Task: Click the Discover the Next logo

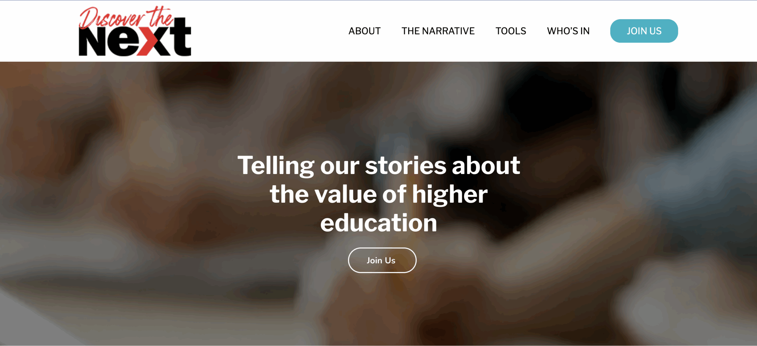Action: point(135,31)
